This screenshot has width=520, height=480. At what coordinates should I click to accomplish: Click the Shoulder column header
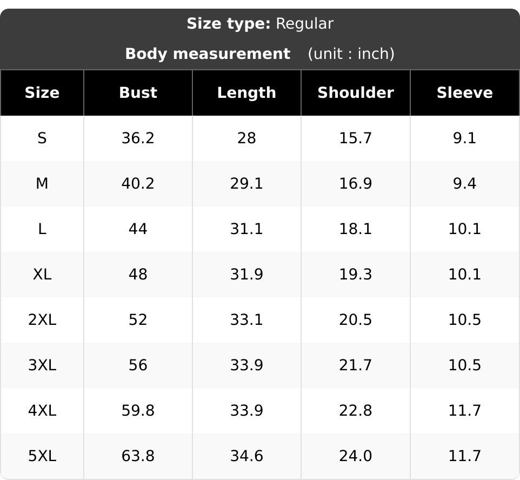pos(356,92)
